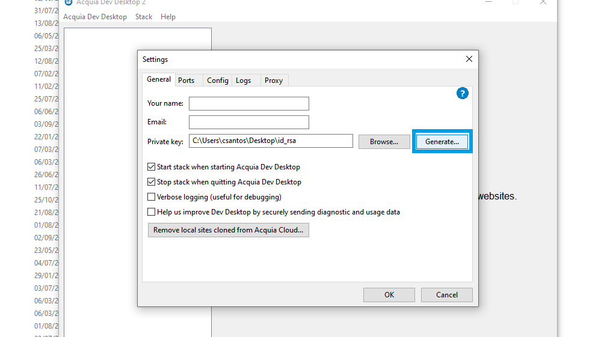Image resolution: width=616 pixels, height=337 pixels.
Task: Uncheck Start stack when starting Dev Desktop
Action: coord(152,167)
